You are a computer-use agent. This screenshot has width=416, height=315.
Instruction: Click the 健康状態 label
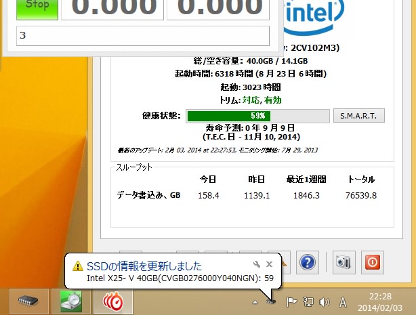[161, 116]
